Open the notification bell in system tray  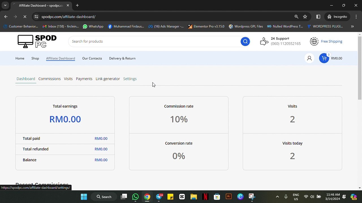tap(344, 197)
